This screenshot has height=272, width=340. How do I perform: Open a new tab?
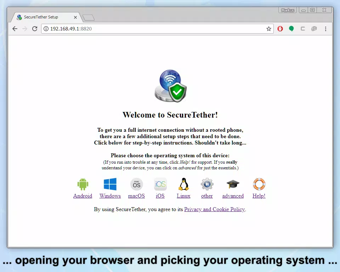point(89,18)
